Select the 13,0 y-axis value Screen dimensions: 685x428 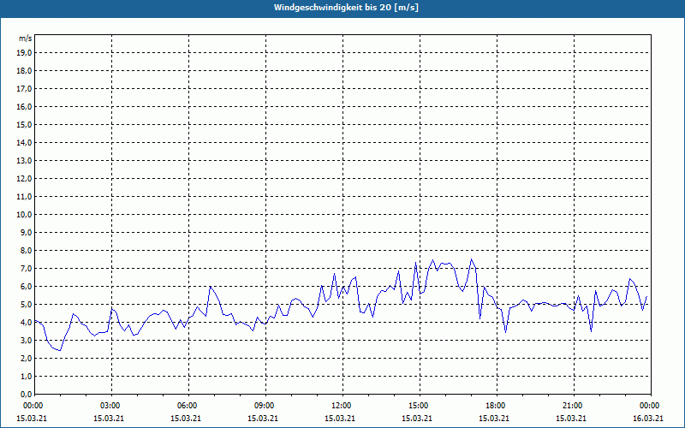(25, 161)
